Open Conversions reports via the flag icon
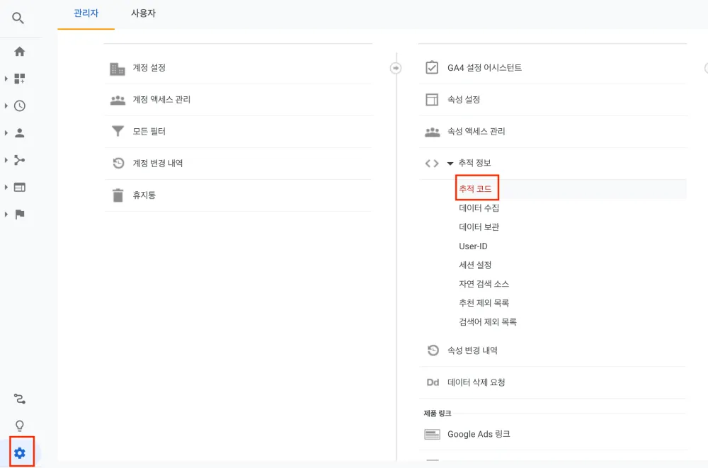 (20, 212)
